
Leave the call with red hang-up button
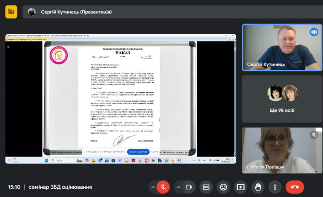[295, 187]
